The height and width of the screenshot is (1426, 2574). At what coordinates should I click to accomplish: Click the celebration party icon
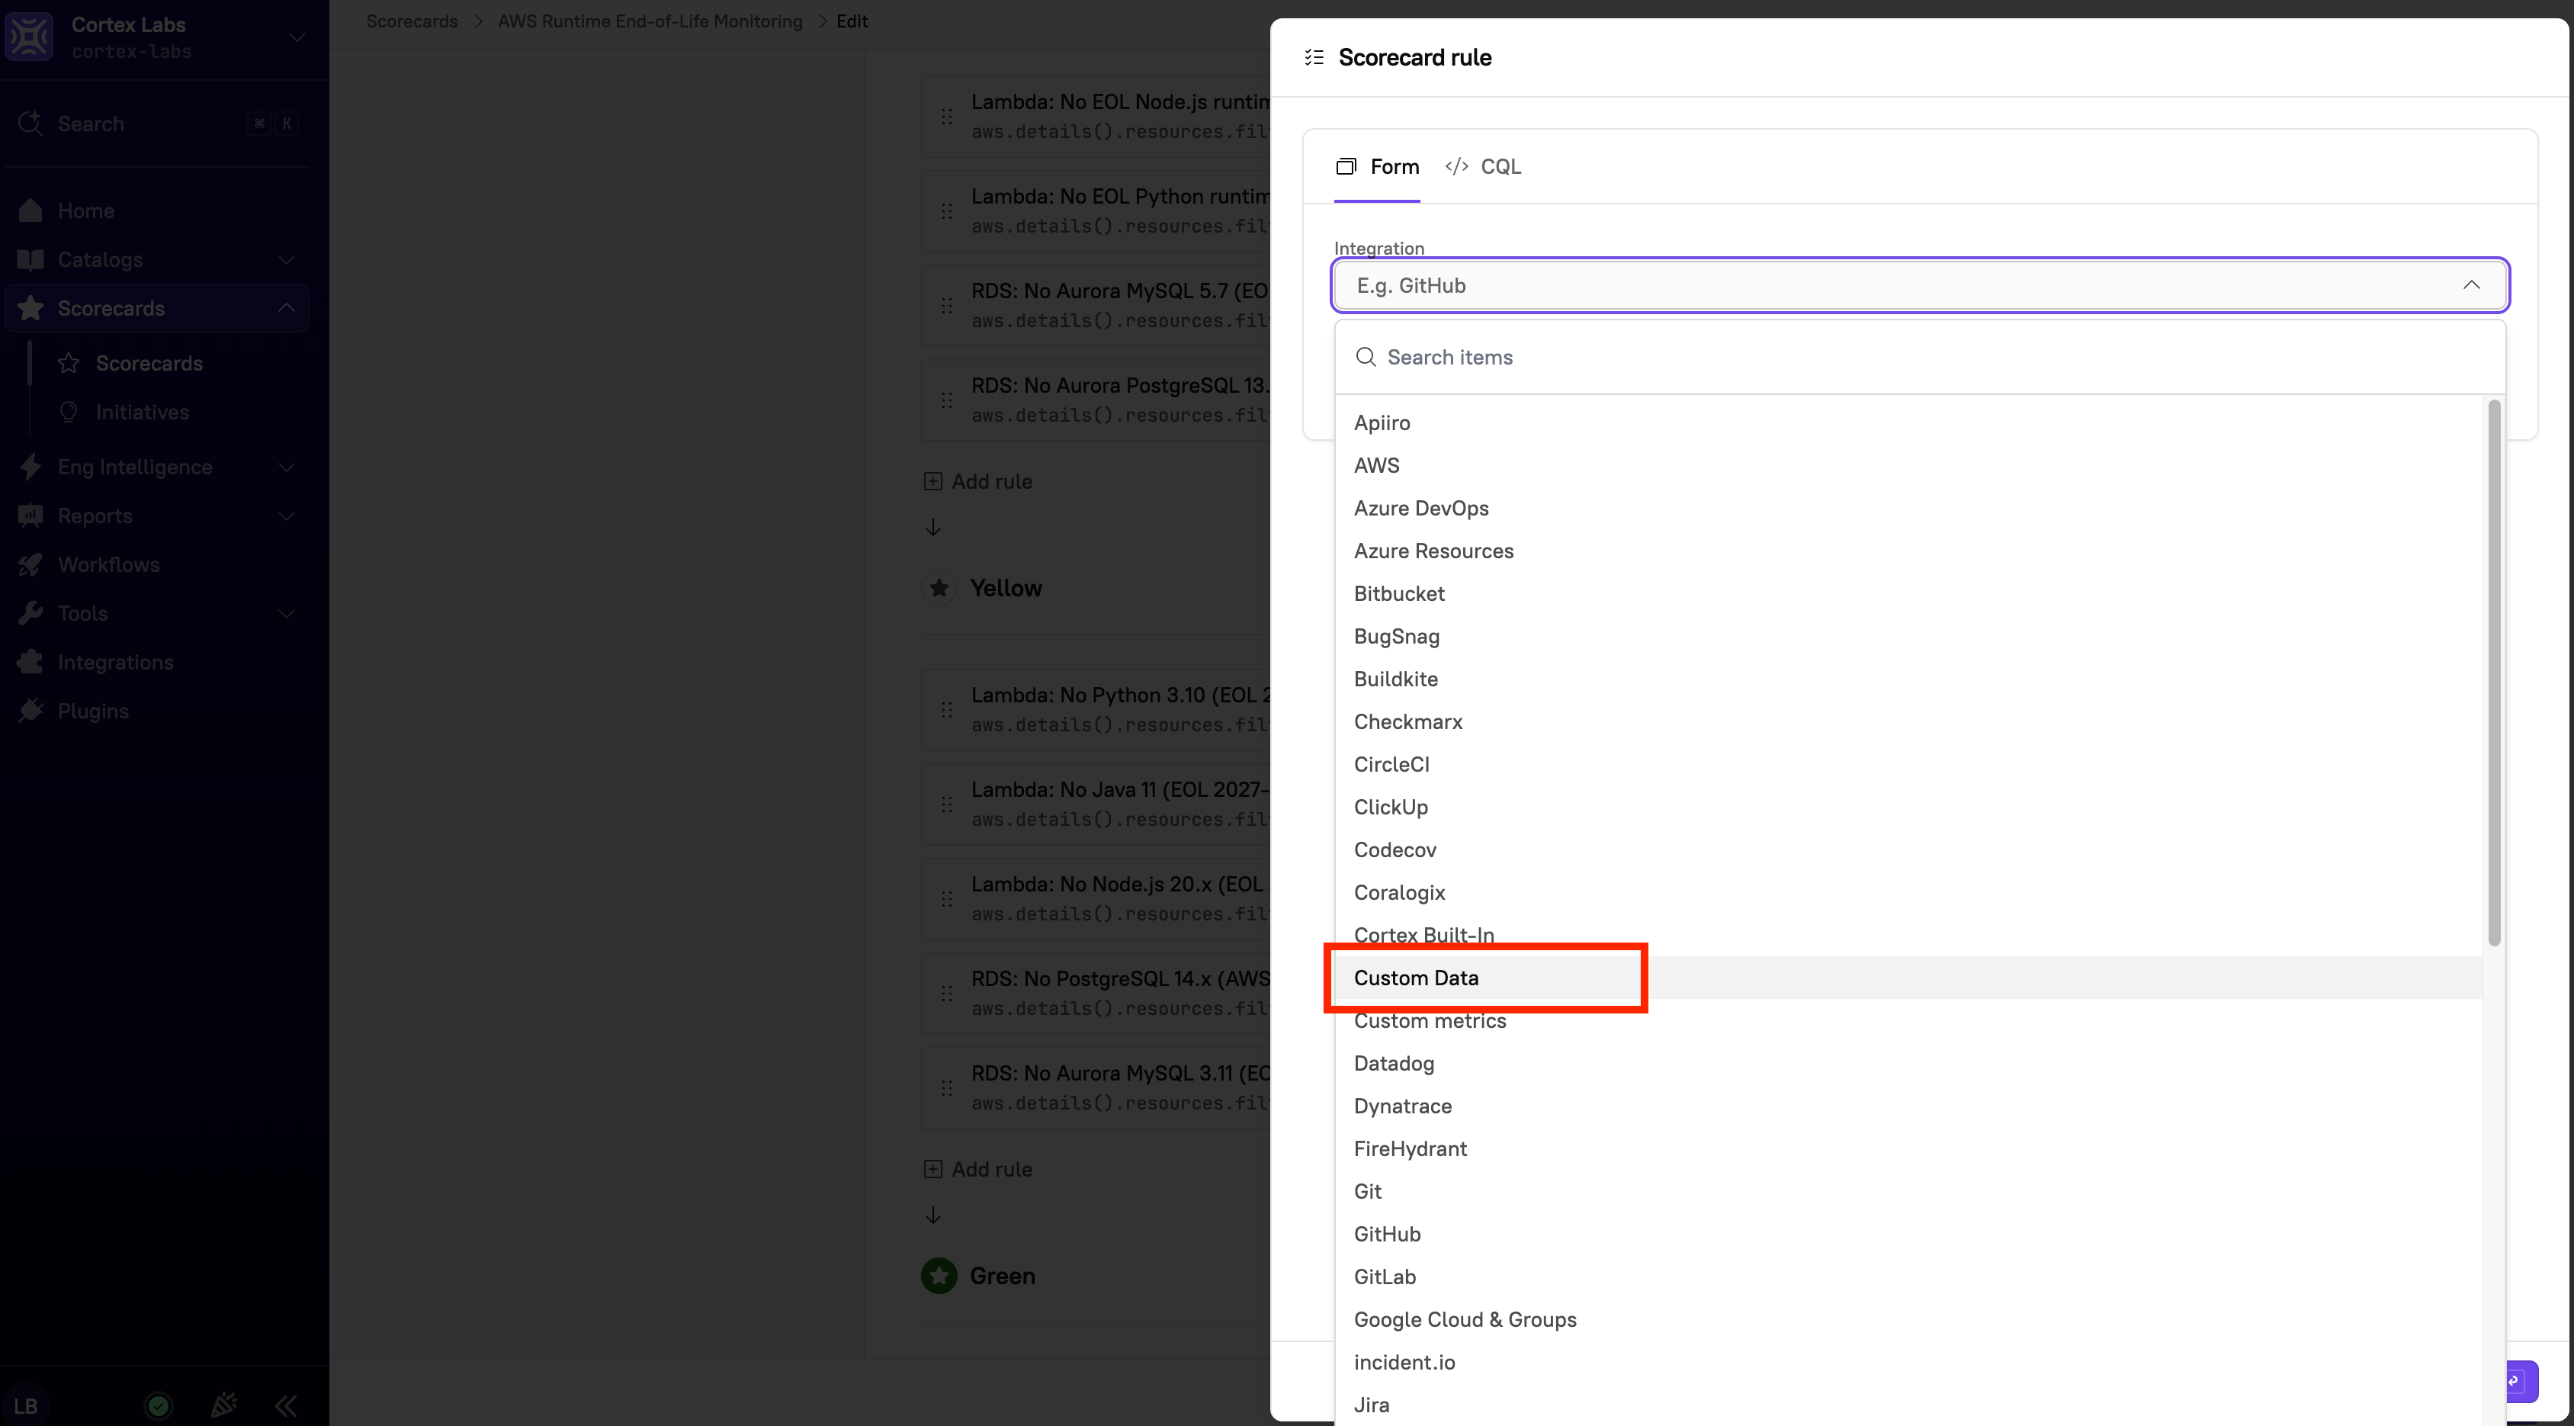coord(224,1405)
